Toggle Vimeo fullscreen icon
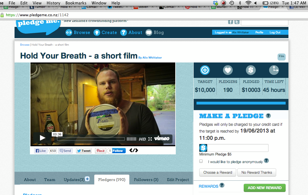Viewport: 308px width, 195px height. (x=150, y=139)
